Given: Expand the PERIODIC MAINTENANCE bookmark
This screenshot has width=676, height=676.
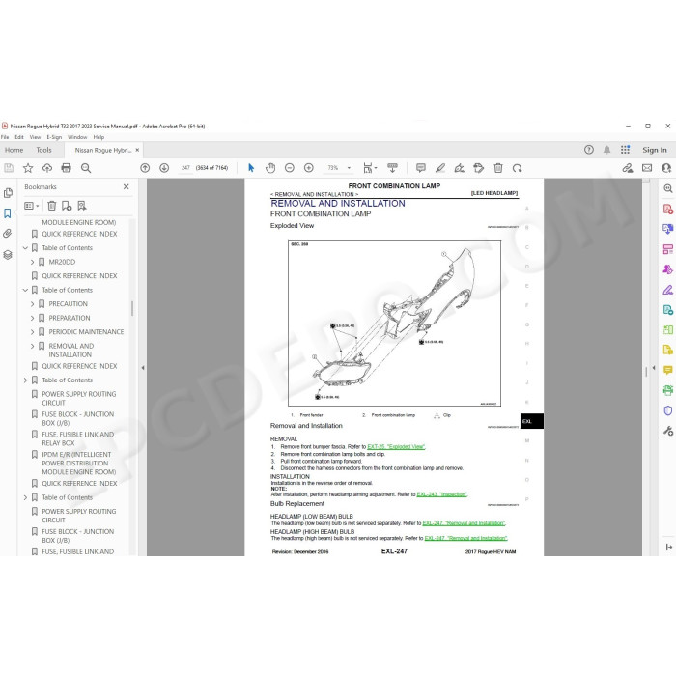Looking at the screenshot, I should (32, 332).
